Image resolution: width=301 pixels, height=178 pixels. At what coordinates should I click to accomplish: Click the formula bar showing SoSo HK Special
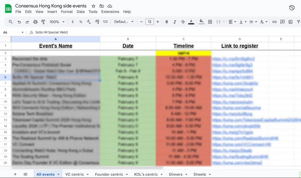(52, 32)
